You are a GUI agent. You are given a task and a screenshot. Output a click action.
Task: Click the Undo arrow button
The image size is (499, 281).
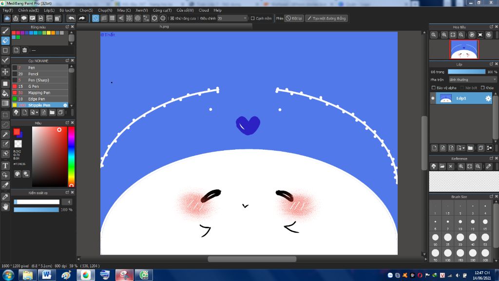coord(71,18)
